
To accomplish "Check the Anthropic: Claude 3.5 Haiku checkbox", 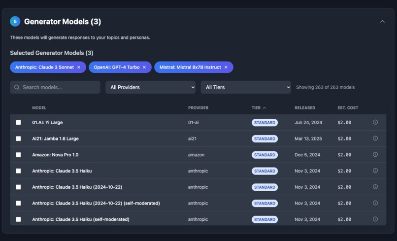I will coord(19,171).
